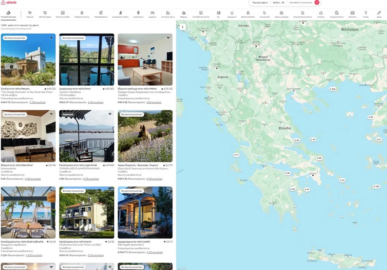Collapse the map with the arrow button
The image size is (387, 270).
tap(182, 27)
